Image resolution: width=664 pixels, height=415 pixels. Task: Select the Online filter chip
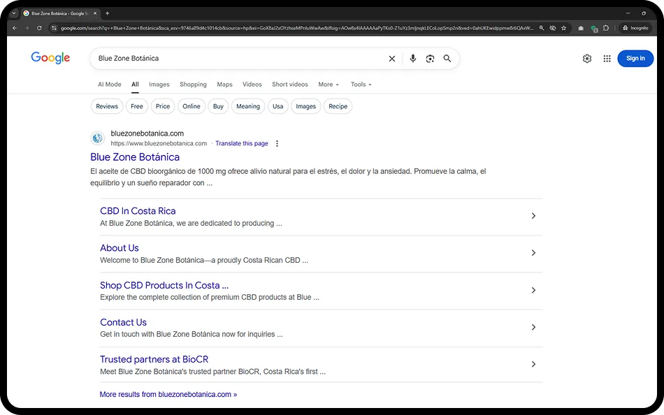192,106
